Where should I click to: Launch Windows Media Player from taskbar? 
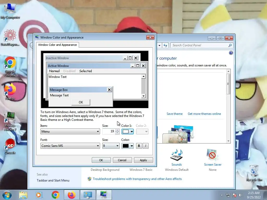[x=39, y=195]
